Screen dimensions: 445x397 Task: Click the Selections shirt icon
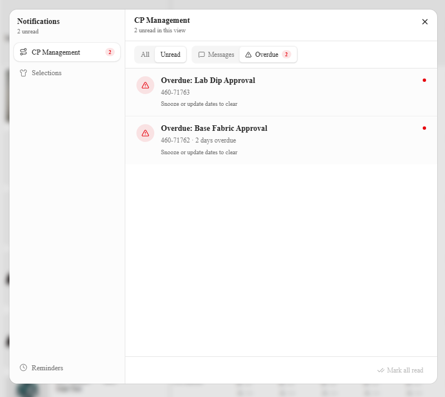23,73
